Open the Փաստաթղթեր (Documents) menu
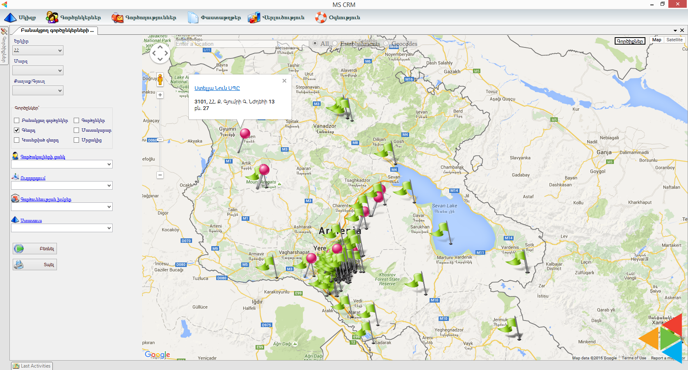This screenshot has width=688, height=370. (x=215, y=18)
